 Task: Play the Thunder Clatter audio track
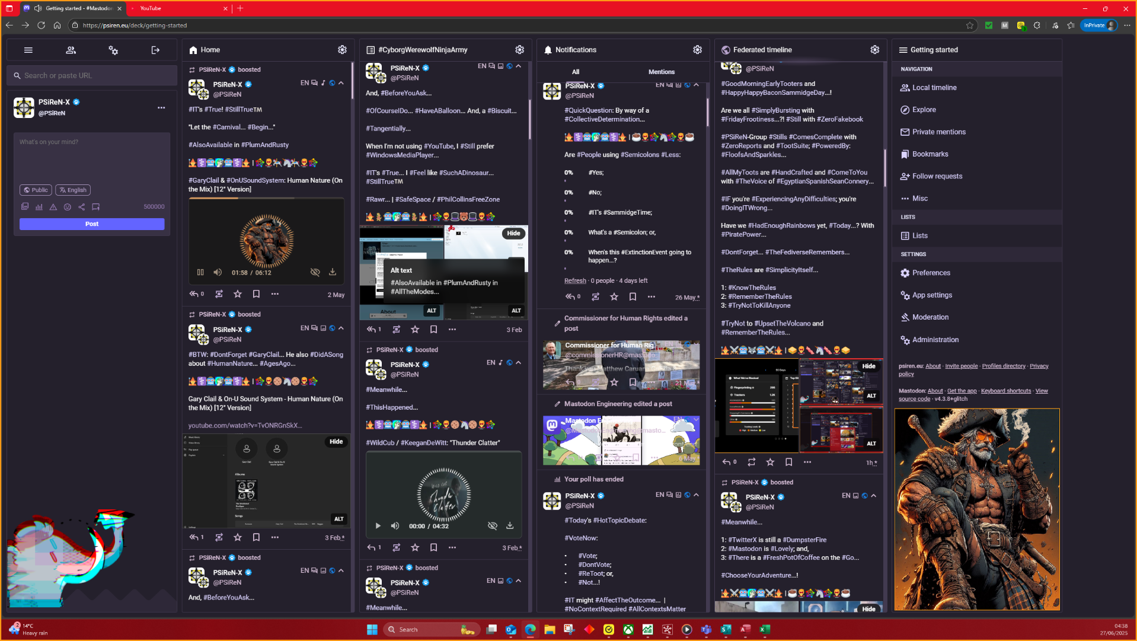tap(378, 526)
